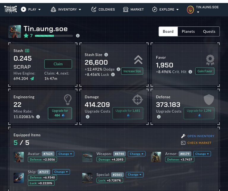Expand the Explore dropdown
This screenshot has height=191, width=228.
pos(165,10)
